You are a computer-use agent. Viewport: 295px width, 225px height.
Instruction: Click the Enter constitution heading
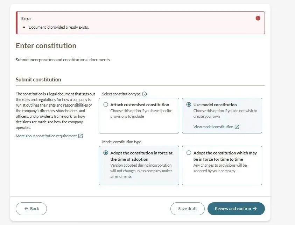(x=46, y=46)
